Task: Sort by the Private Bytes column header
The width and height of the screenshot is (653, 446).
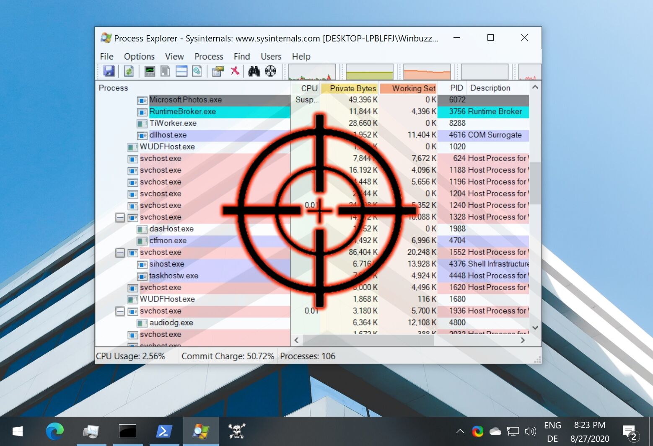Action: click(x=353, y=88)
